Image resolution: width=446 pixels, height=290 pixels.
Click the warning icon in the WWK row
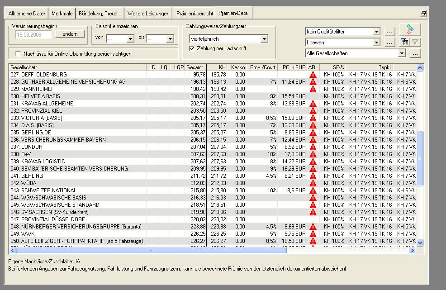coord(312,234)
